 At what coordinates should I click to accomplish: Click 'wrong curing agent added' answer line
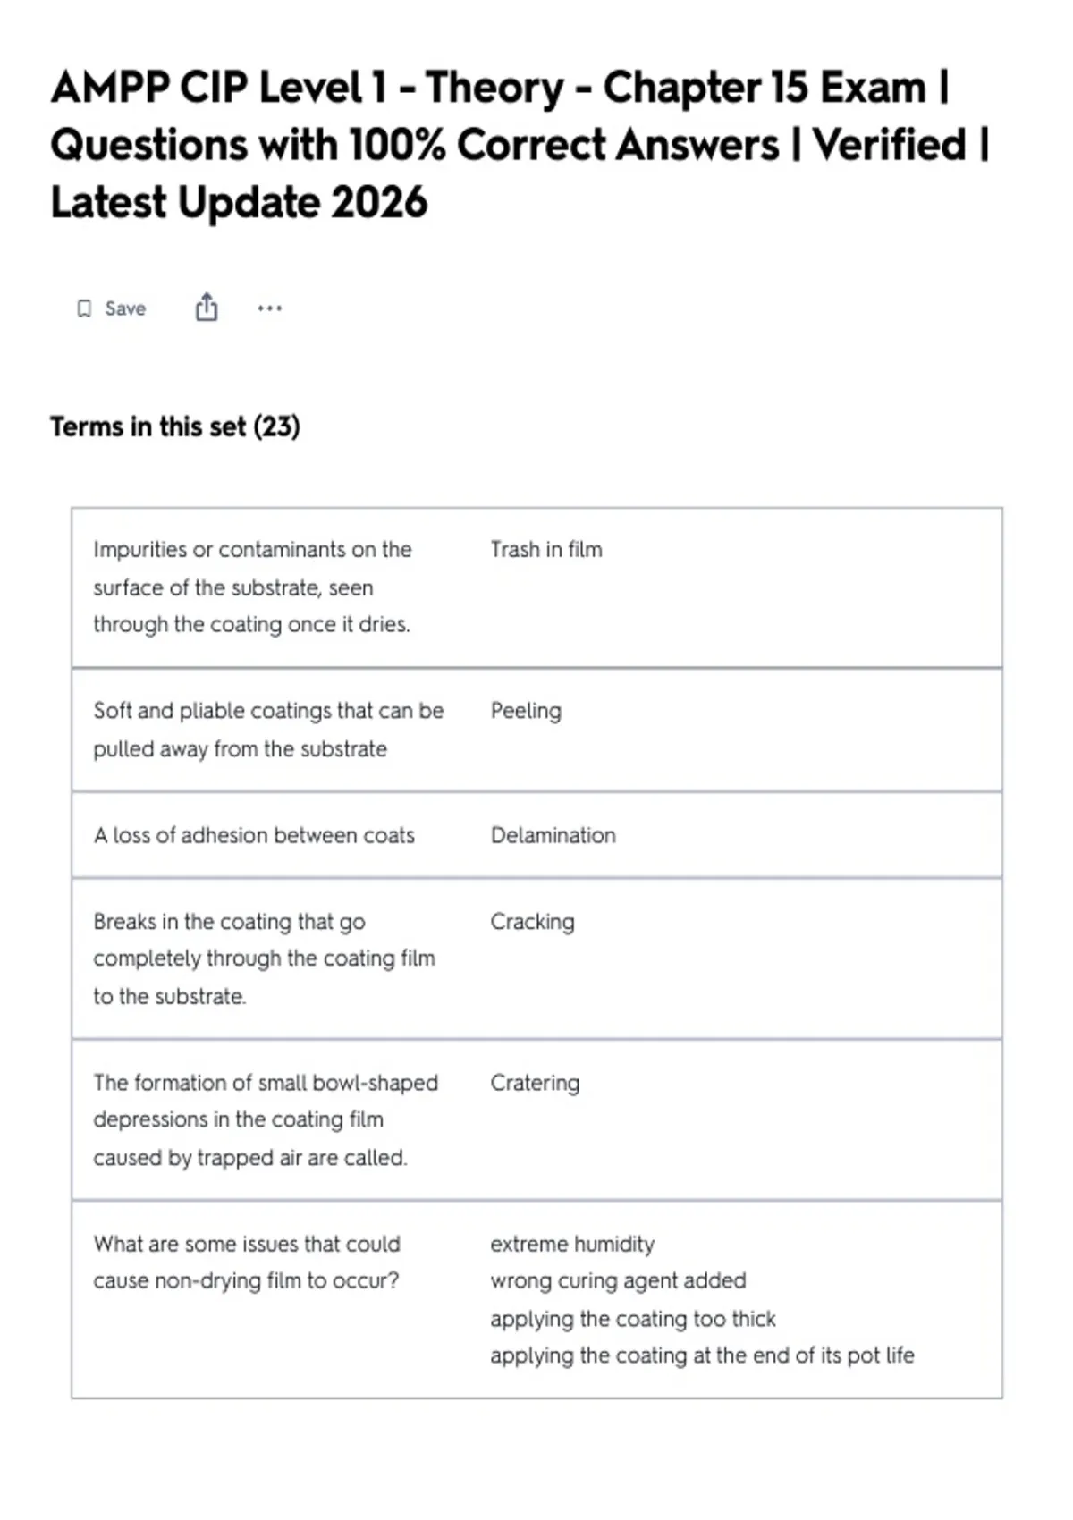click(x=618, y=1280)
